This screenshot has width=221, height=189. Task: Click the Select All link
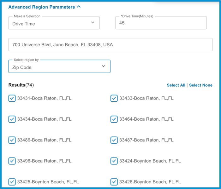click(x=176, y=85)
